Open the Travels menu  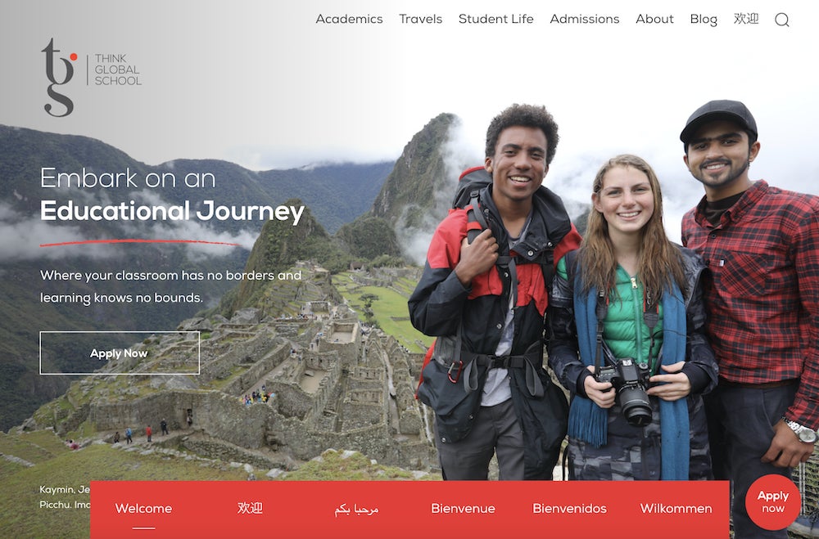click(420, 20)
